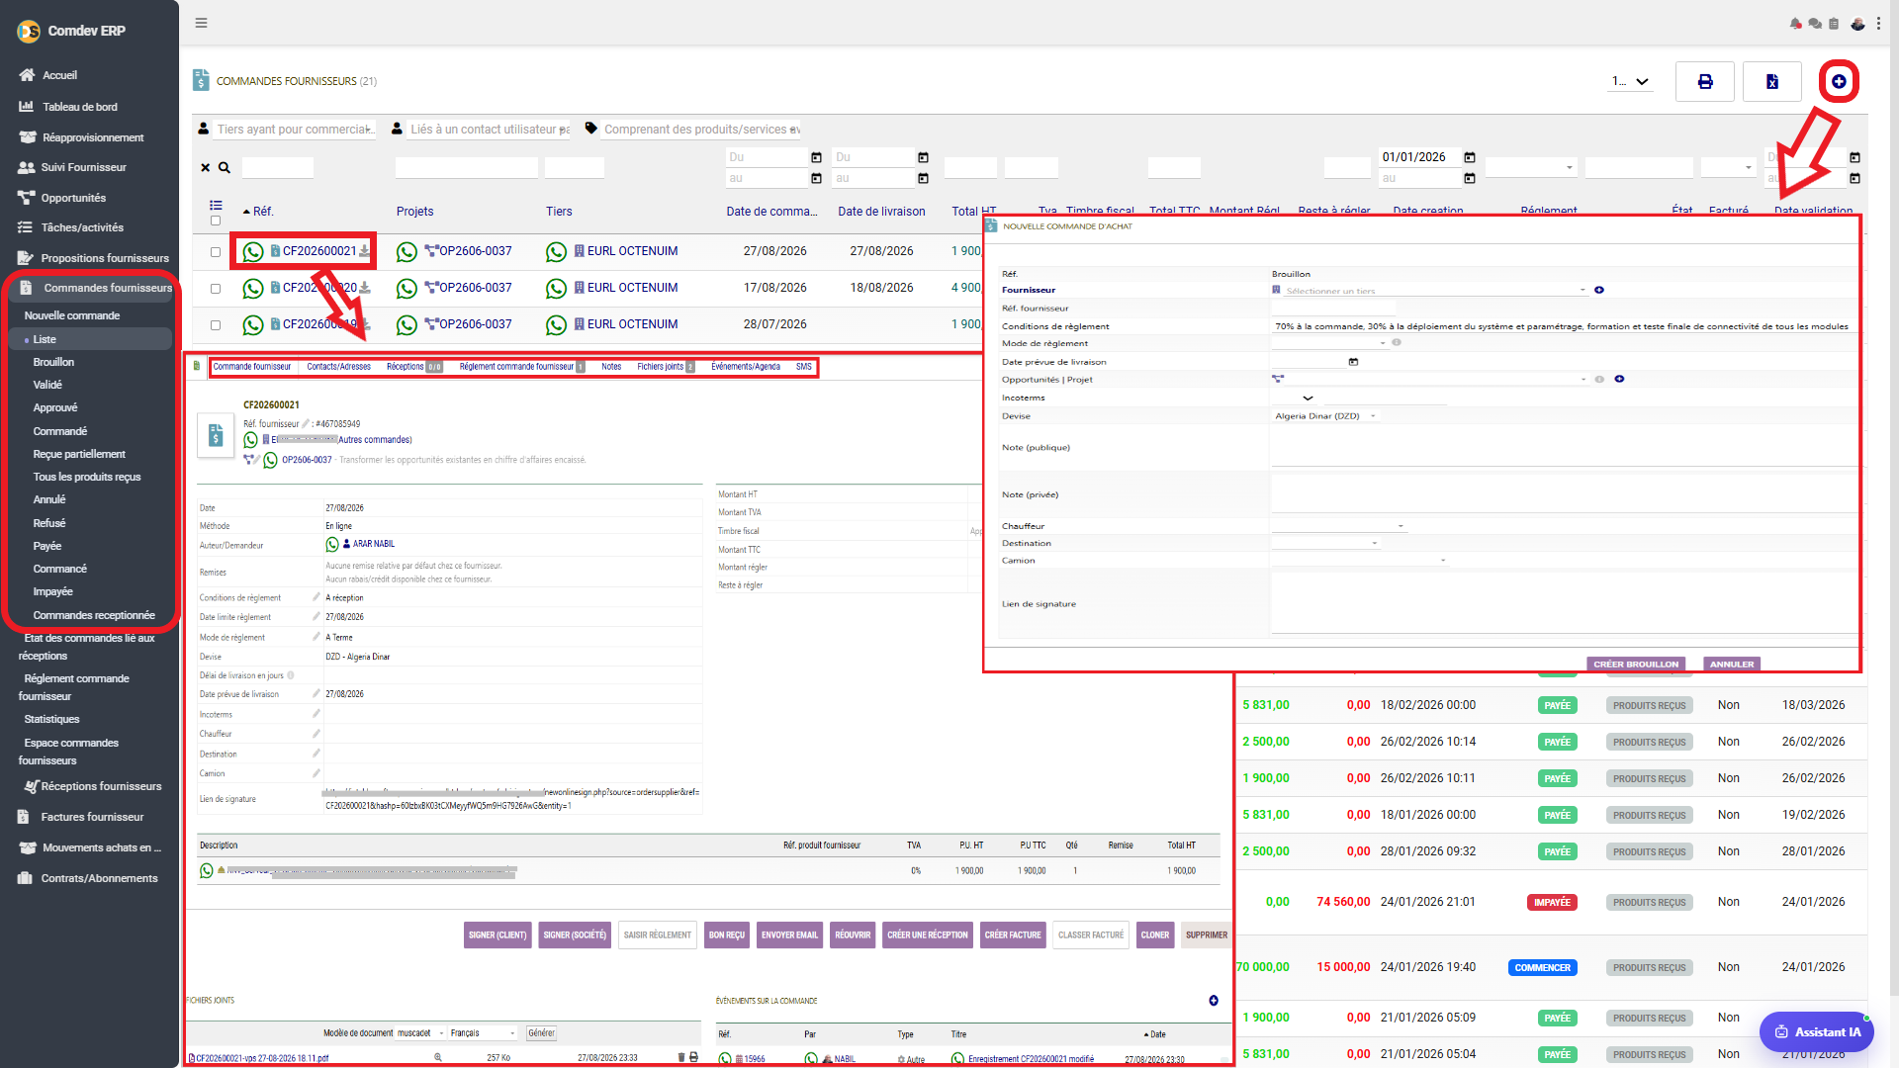Image resolution: width=1899 pixels, height=1068 pixels.
Task: Click the ENVOYER EMAIL button
Action: tap(789, 935)
